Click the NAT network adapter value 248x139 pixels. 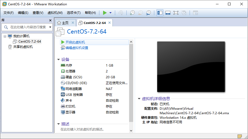tap(109, 89)
